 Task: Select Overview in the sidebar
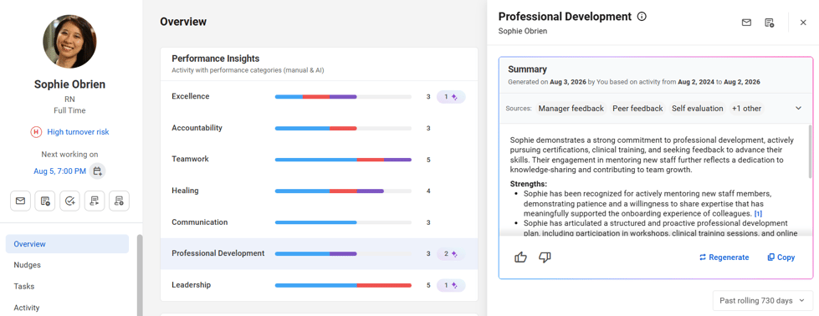pos(67,244)
